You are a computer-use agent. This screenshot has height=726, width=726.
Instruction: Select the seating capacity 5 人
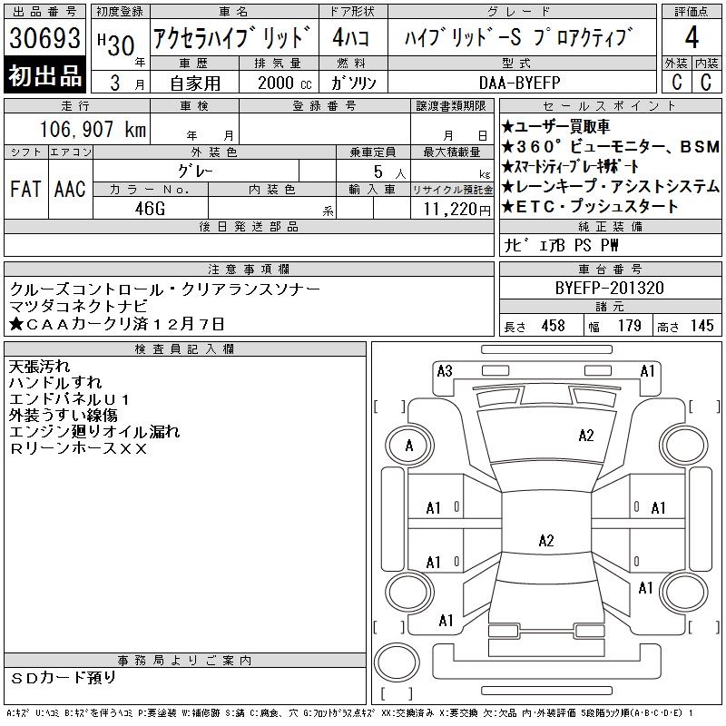390,172
